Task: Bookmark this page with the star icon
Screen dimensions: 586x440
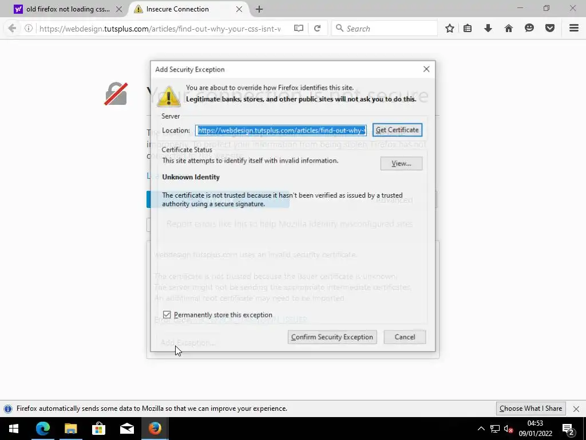Action: point(450,29)
